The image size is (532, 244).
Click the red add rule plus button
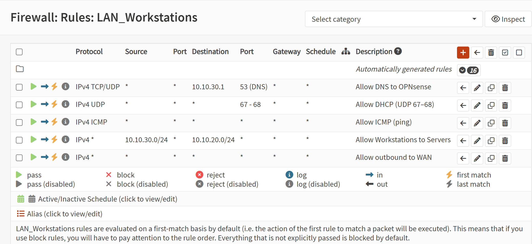[463, 53]
